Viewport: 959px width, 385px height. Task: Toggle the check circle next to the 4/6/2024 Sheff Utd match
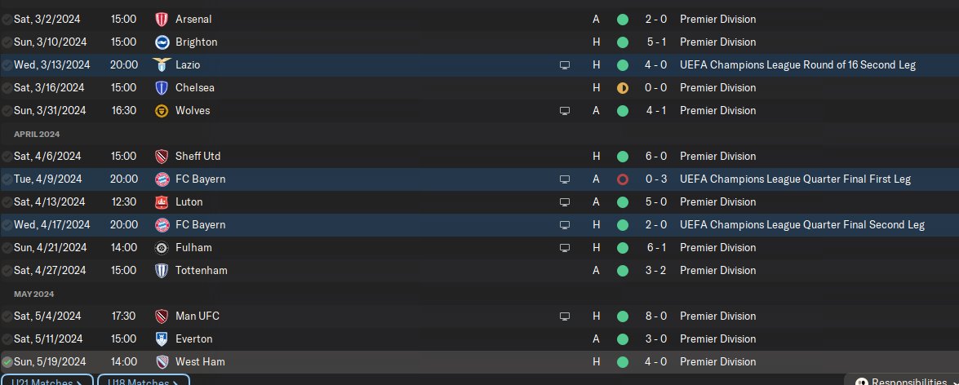(x=7, y=157)
